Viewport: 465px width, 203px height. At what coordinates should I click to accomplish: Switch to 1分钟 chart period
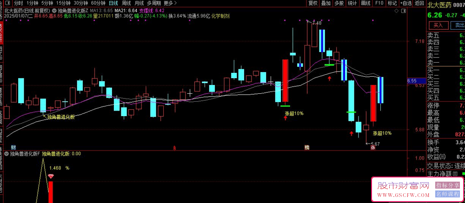32,3
